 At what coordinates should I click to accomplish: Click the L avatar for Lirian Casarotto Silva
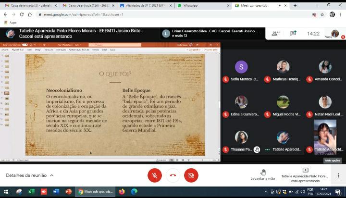pos(166,34)
